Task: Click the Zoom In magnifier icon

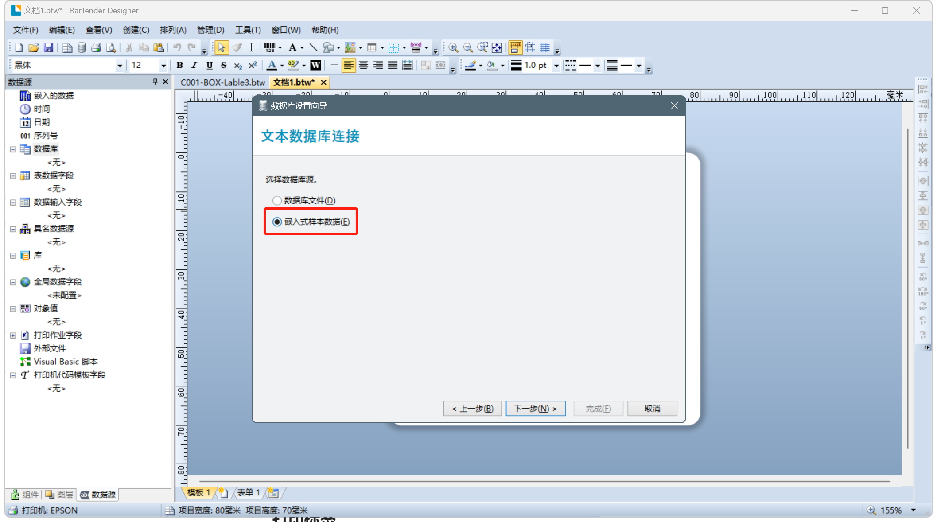Action: tap(453, 47)
